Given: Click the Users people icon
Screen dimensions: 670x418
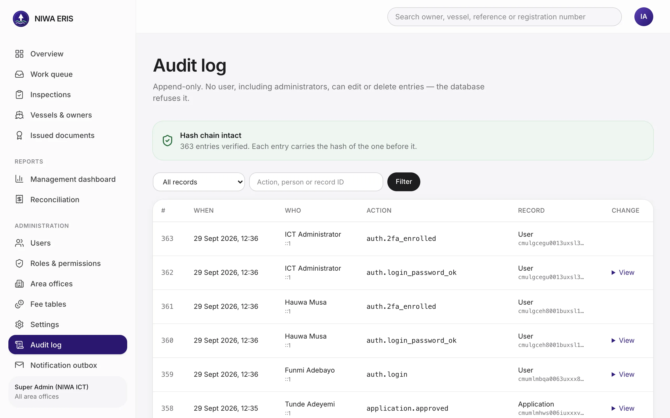Looking at the screenshot, I should pos(19,243).
